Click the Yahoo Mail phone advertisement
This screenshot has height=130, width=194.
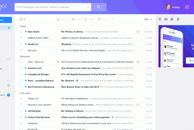coord(176,46)
